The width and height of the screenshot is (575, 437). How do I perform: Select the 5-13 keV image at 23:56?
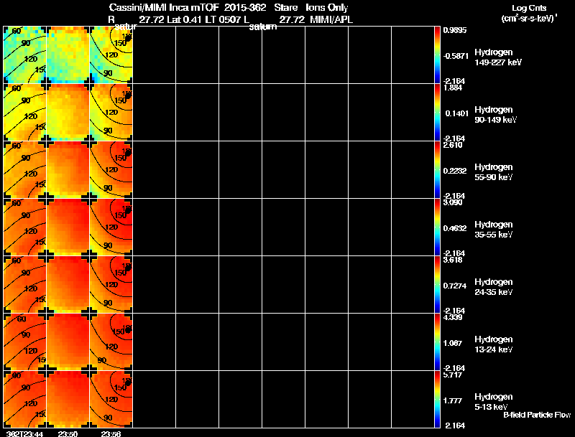click(111, 399)
